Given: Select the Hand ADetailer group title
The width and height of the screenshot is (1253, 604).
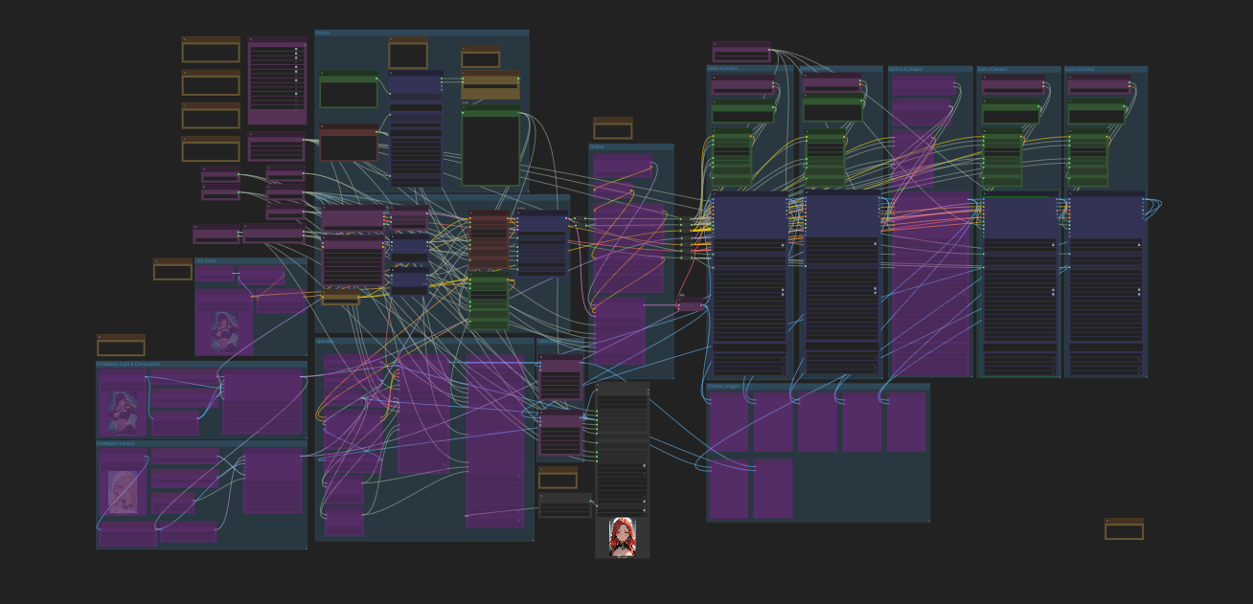Looking at the screenshot, I should pyautogui.click(x=723, y=69).
